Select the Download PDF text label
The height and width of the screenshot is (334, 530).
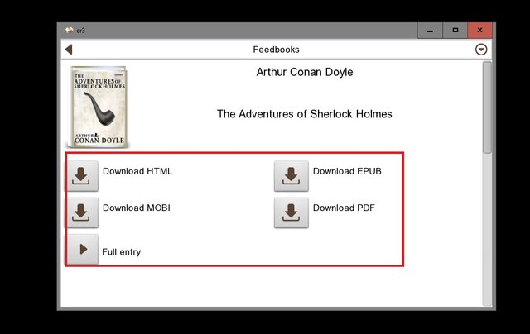click(344, 208)
